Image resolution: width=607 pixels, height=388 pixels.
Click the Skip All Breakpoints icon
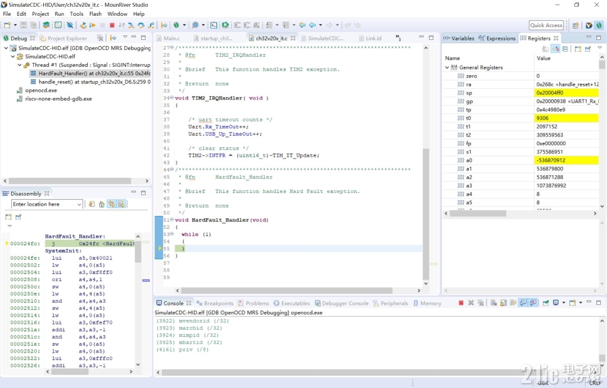coord(70,25)
